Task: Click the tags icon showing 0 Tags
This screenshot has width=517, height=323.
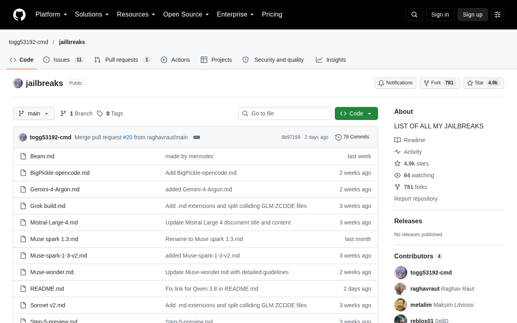Action: click(100, 113)
